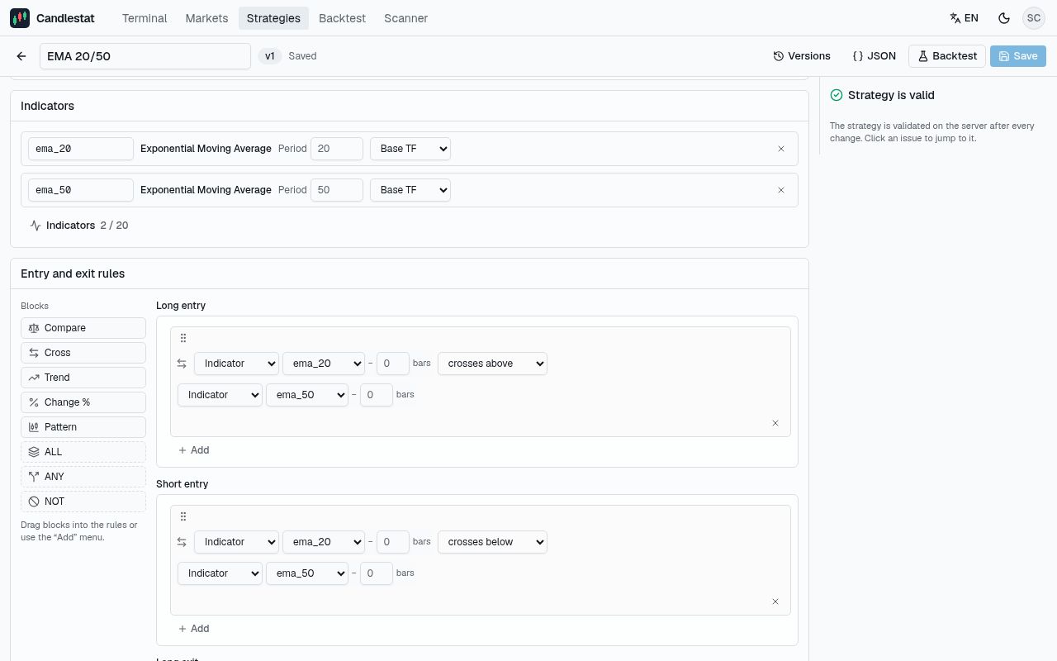Open the 'crosses below' operator dropdown

pyautogui.click(x=492, y=542)
